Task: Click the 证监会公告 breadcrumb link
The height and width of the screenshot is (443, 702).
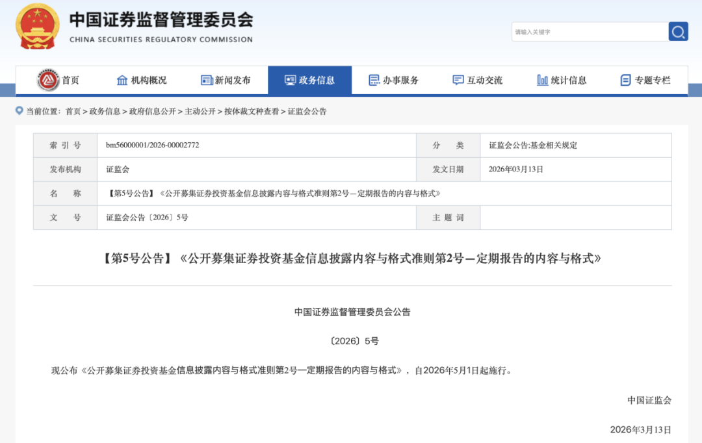Action: [x=307, y=112]
